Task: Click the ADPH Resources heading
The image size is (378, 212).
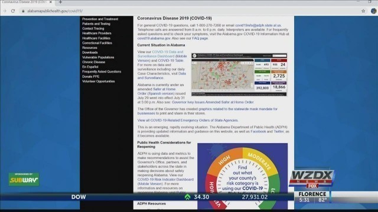Action: point(151,204)
